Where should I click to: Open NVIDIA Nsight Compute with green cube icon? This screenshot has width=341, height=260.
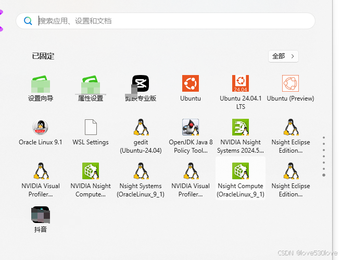pyautogui.click(x=91, y=180)
